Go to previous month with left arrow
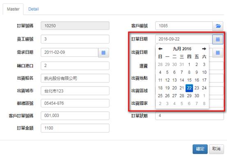This screenshot has width=227, height=157. click(160, 49)
